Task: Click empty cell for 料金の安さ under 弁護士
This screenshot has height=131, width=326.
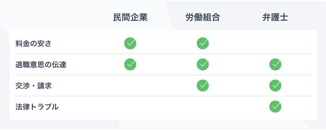Action: pos(275,43)
